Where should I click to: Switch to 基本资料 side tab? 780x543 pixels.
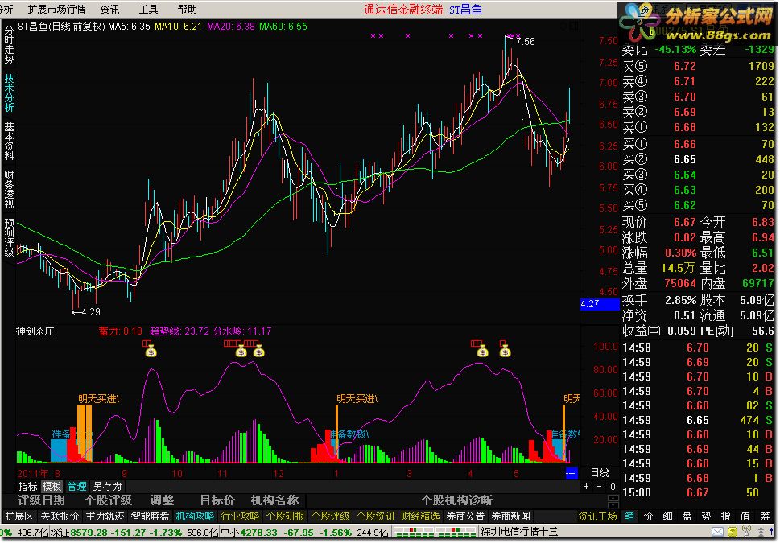pyautogui.click(x=9, y=142)
